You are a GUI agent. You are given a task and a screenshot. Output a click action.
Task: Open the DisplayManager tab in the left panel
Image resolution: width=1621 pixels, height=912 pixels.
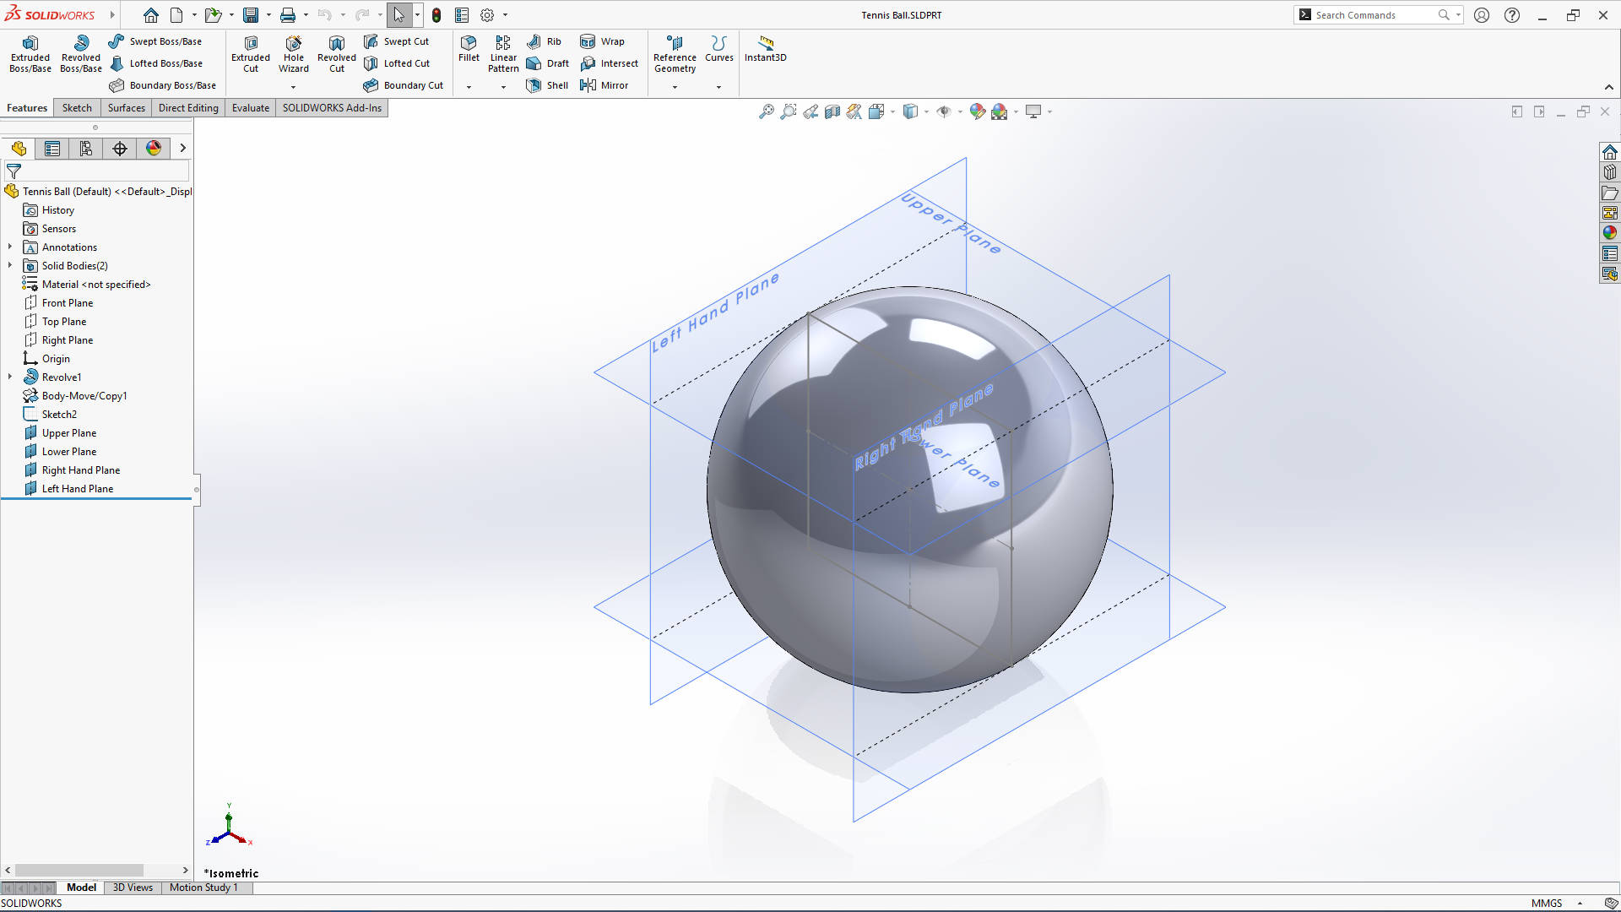(x=153, y=148)
